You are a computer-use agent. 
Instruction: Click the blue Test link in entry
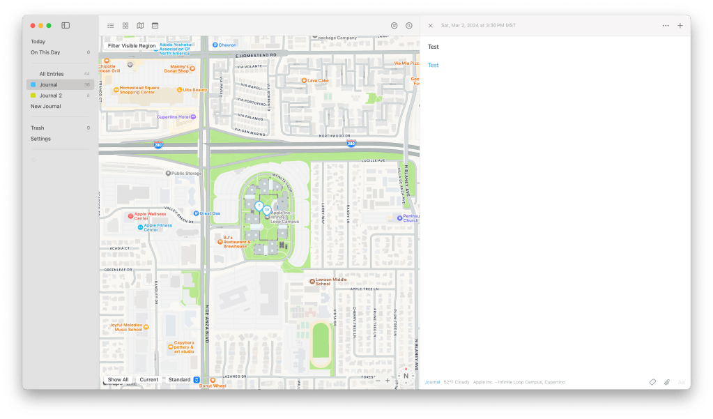pyautogui.click(x=434, y=66)
